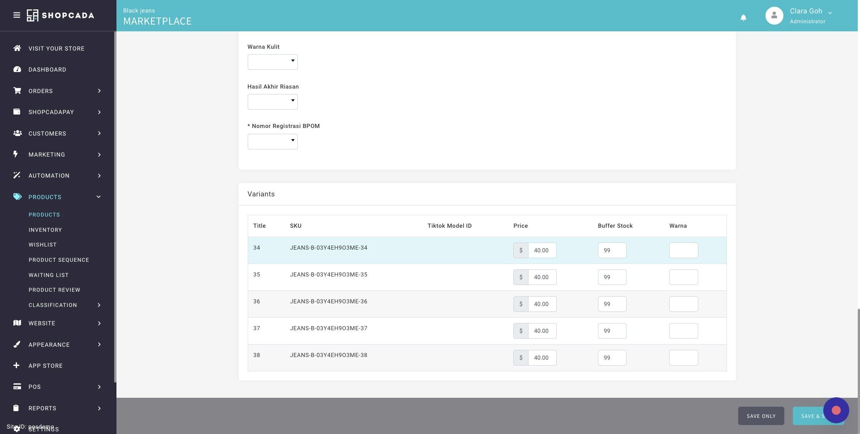
Task: Expand the ShopcadaPay submenu chevron
Action: tap(99, 112)
